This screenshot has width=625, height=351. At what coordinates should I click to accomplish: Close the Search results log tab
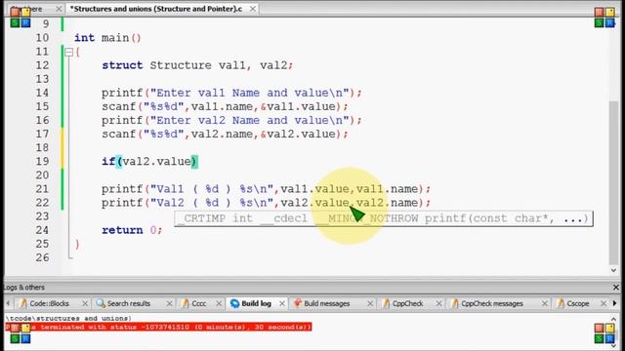(x=169, y=303)
